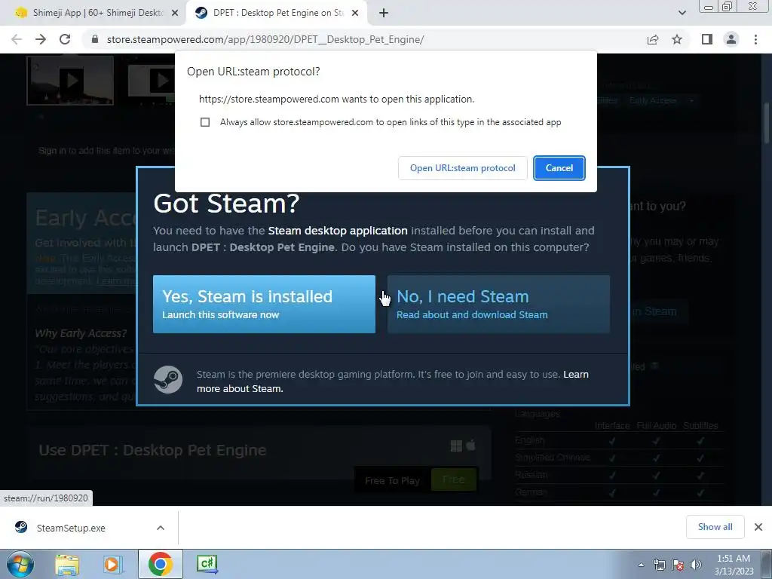
Task: Open SteamSetup.exe download item
Action: tap(71, 528)
